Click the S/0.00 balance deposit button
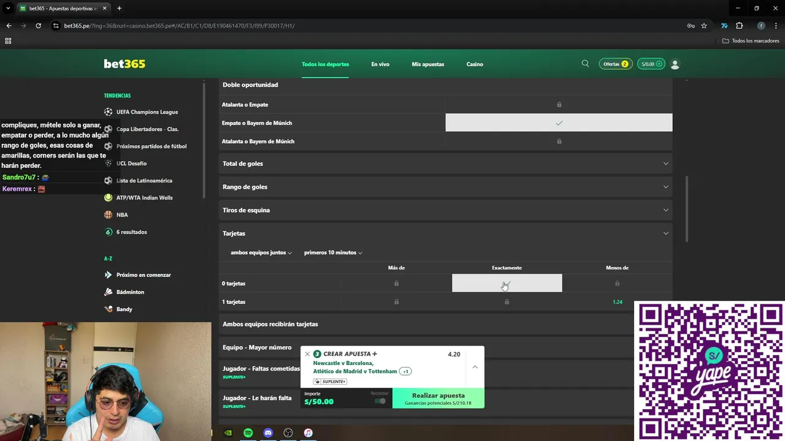785x441 pixels. (651, 64)
